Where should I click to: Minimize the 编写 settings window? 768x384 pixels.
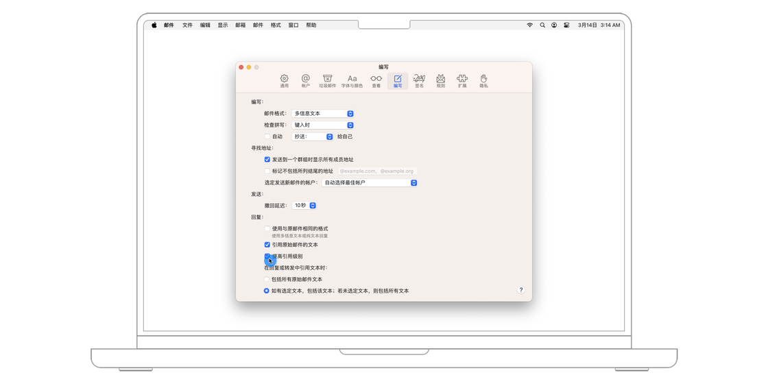pos(249,67)
